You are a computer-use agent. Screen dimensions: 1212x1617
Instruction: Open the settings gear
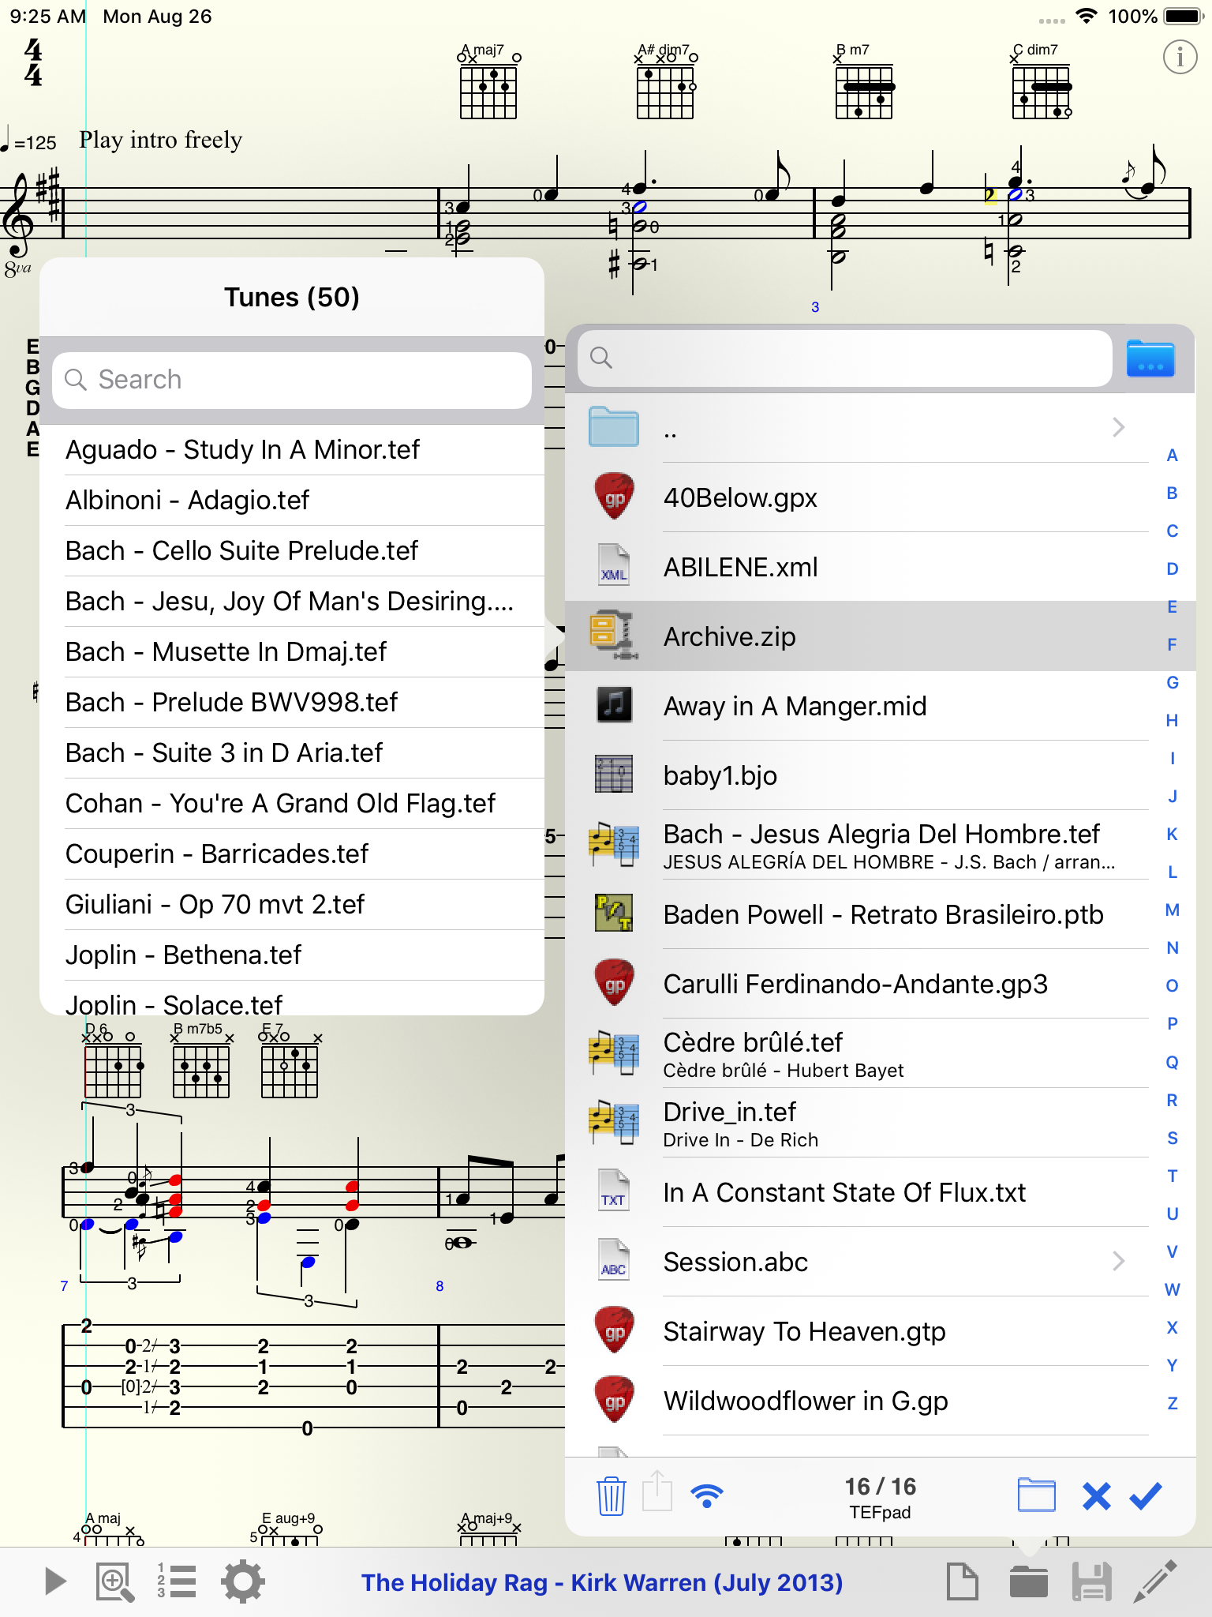tap(243, 1581)
